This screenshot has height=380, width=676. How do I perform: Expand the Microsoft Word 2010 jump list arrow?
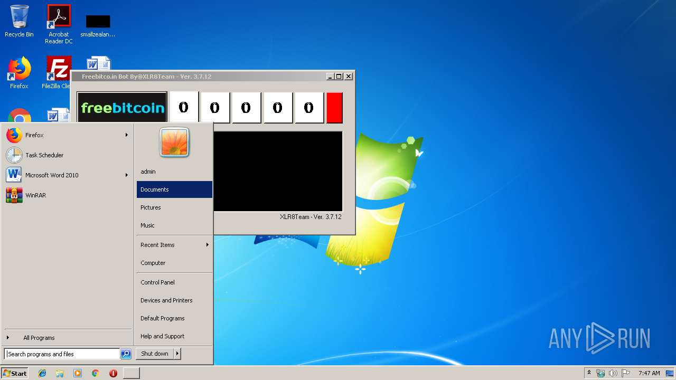(127, 175)
